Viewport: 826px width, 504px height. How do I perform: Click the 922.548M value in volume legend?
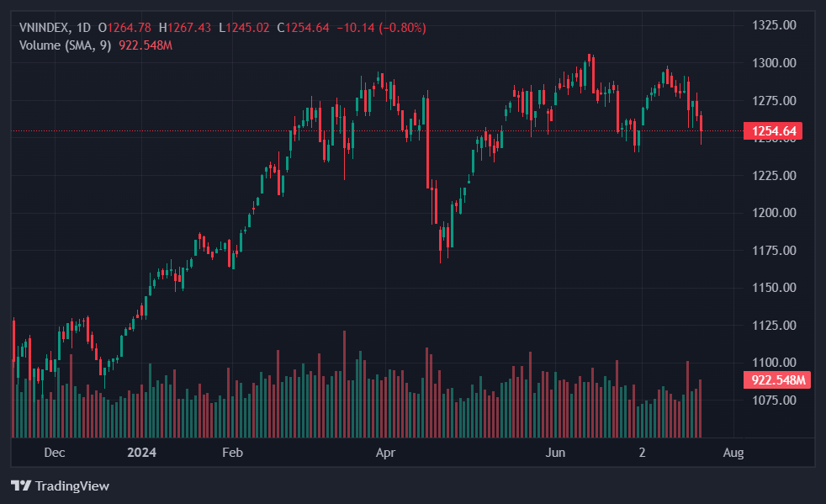(146, 45)
